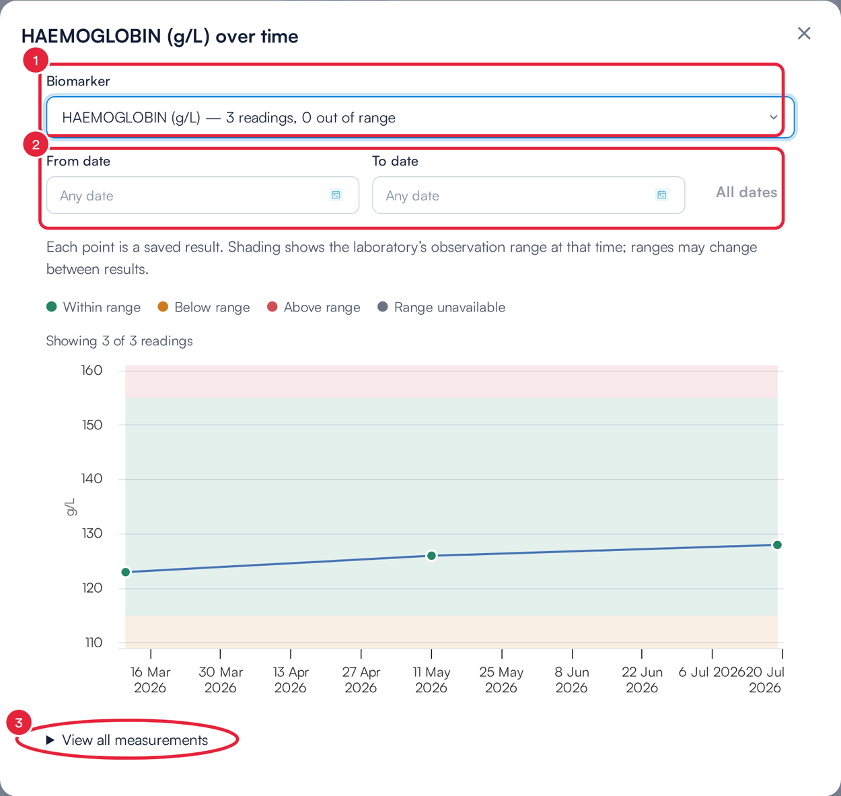Click the Below range orange legend dot
Viewport: 841px width, 796px height.
tap(163, 307)
